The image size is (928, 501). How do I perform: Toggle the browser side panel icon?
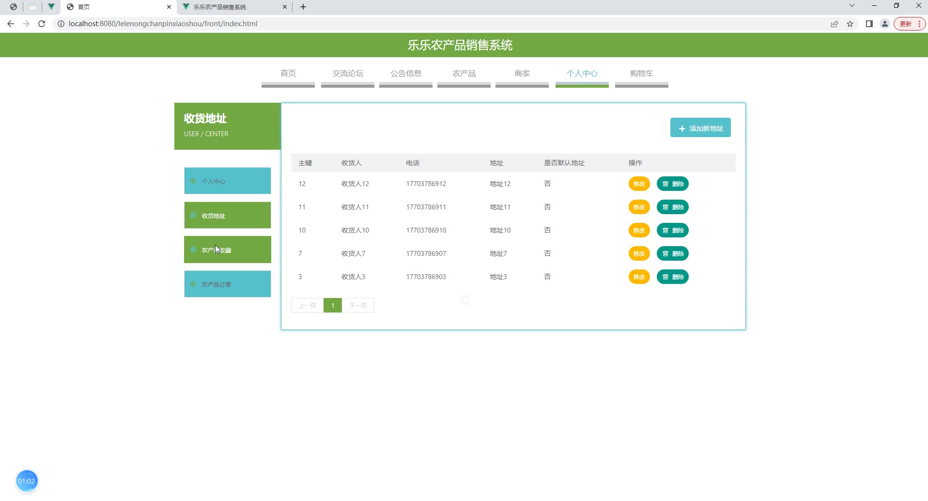point(869,24)
